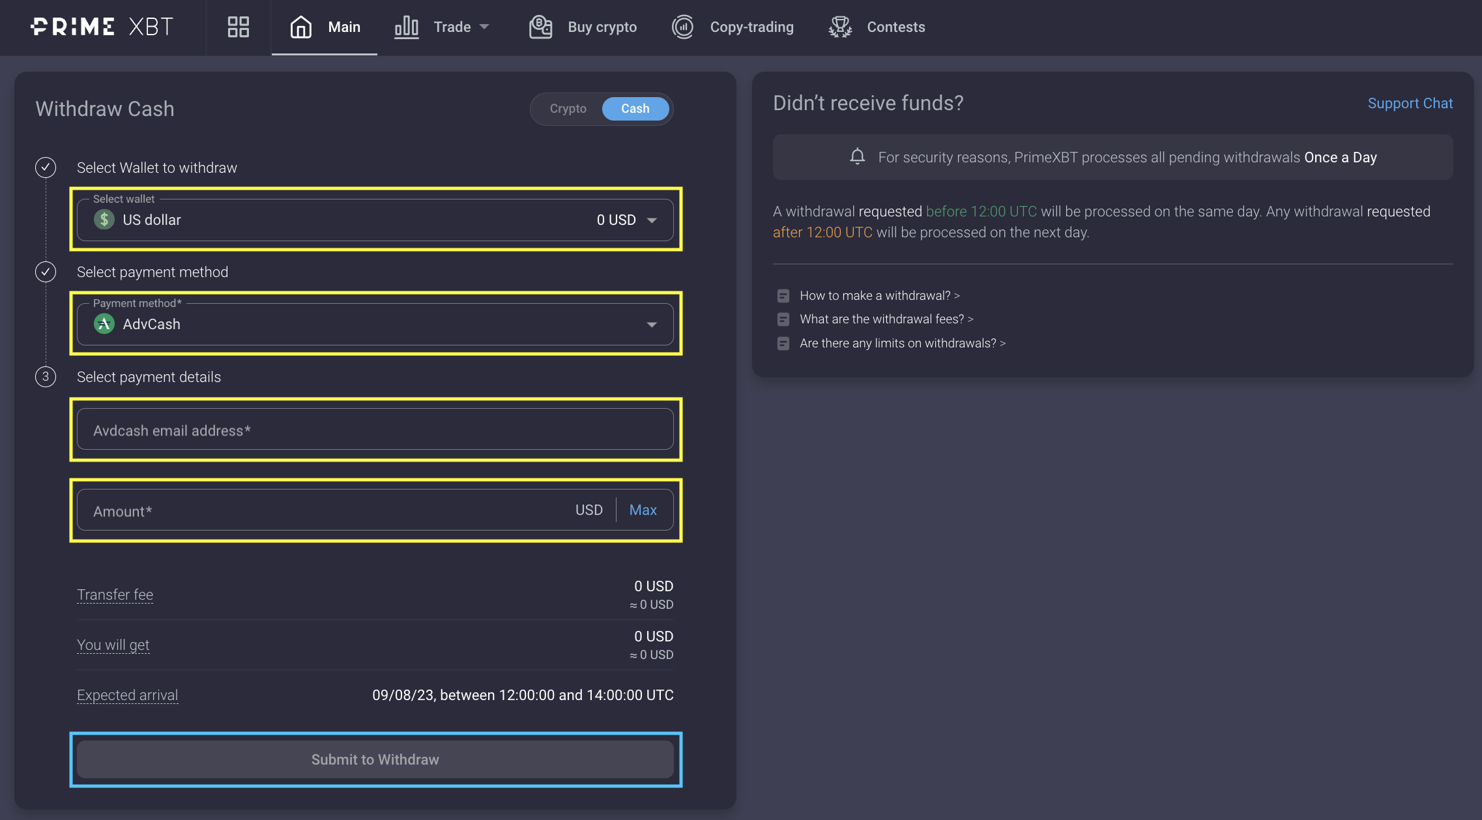Open the Support Chat link
This screenshot has width=1482, height=820.
pyautogui.click(x=1410, y=103)
